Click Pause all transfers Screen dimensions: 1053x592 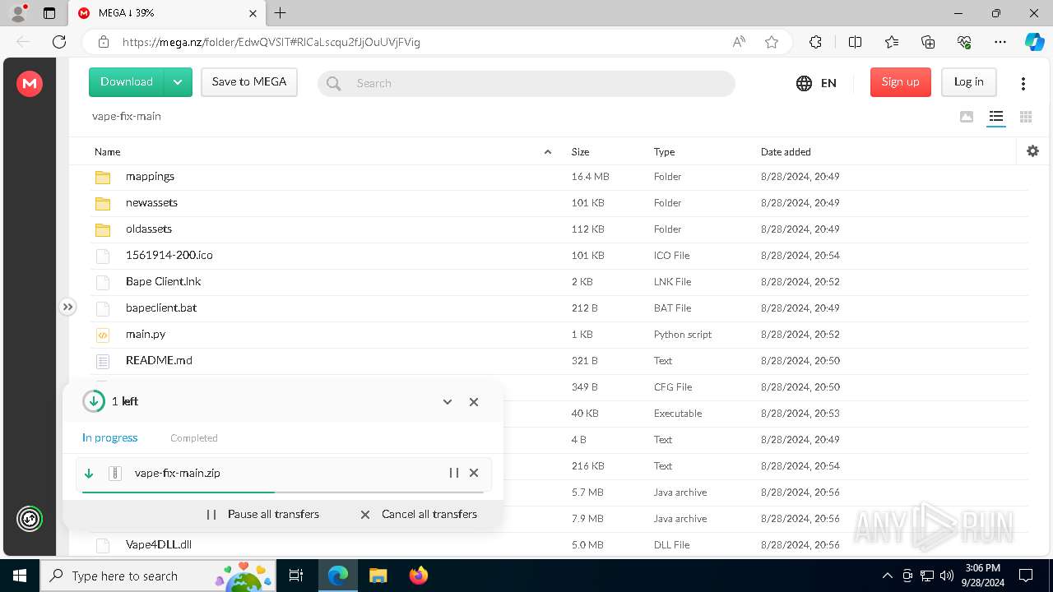pyautogui.click(x=262, y=515)
